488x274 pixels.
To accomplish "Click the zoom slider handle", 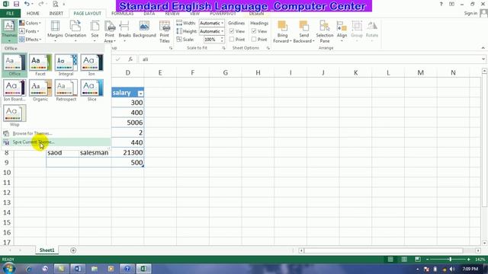I will pos(450,259).
